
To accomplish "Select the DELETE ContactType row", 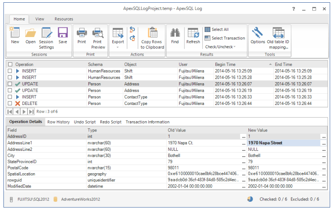I will 167,103.
